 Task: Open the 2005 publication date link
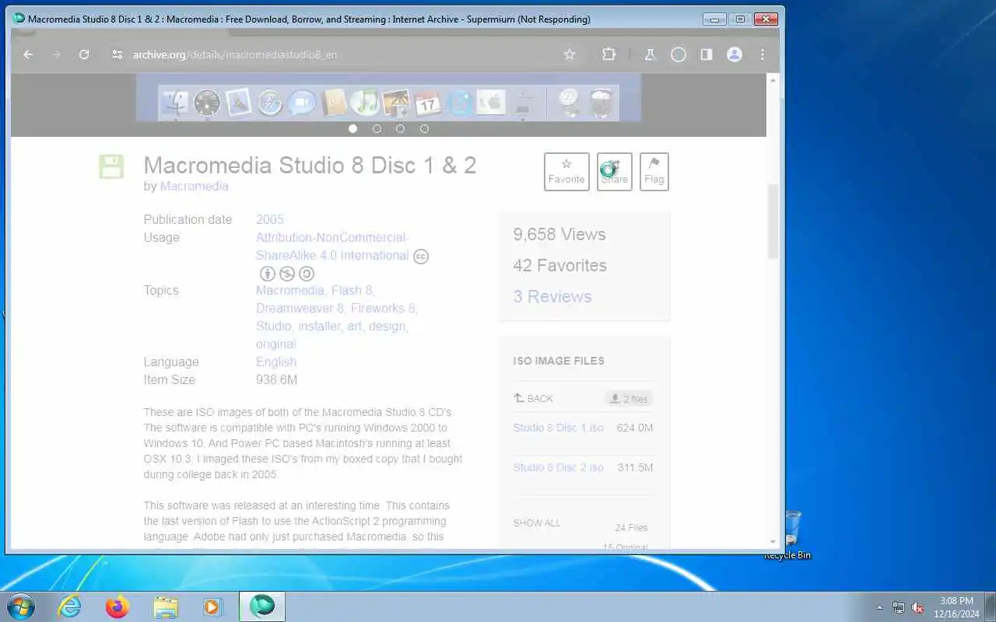coord(270,219)
